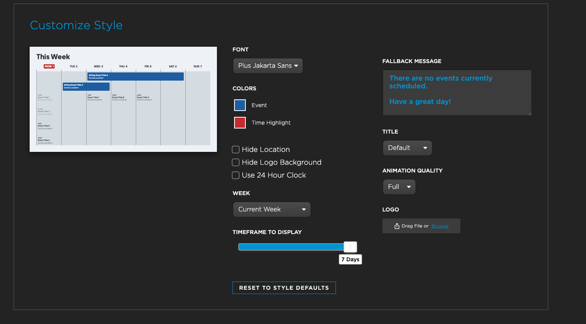This screenshot has height=324, width=586.
Task: Open the Plus Jakarta Sans font dropdown
Action: (268, 66)
